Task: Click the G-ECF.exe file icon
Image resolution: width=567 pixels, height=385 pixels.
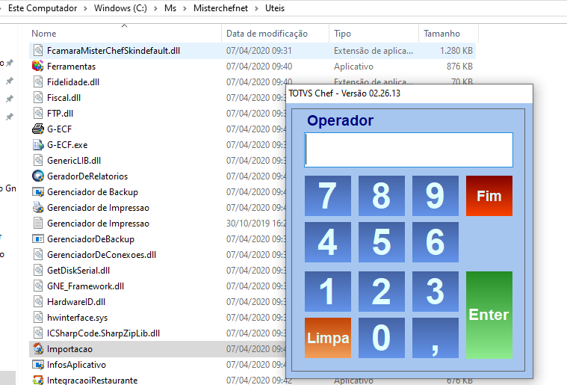Action: [x=38, y=145]
